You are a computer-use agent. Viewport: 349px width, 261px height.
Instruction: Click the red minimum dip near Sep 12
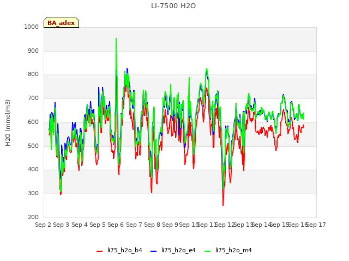pyautogui.click(x=223, y=206)
